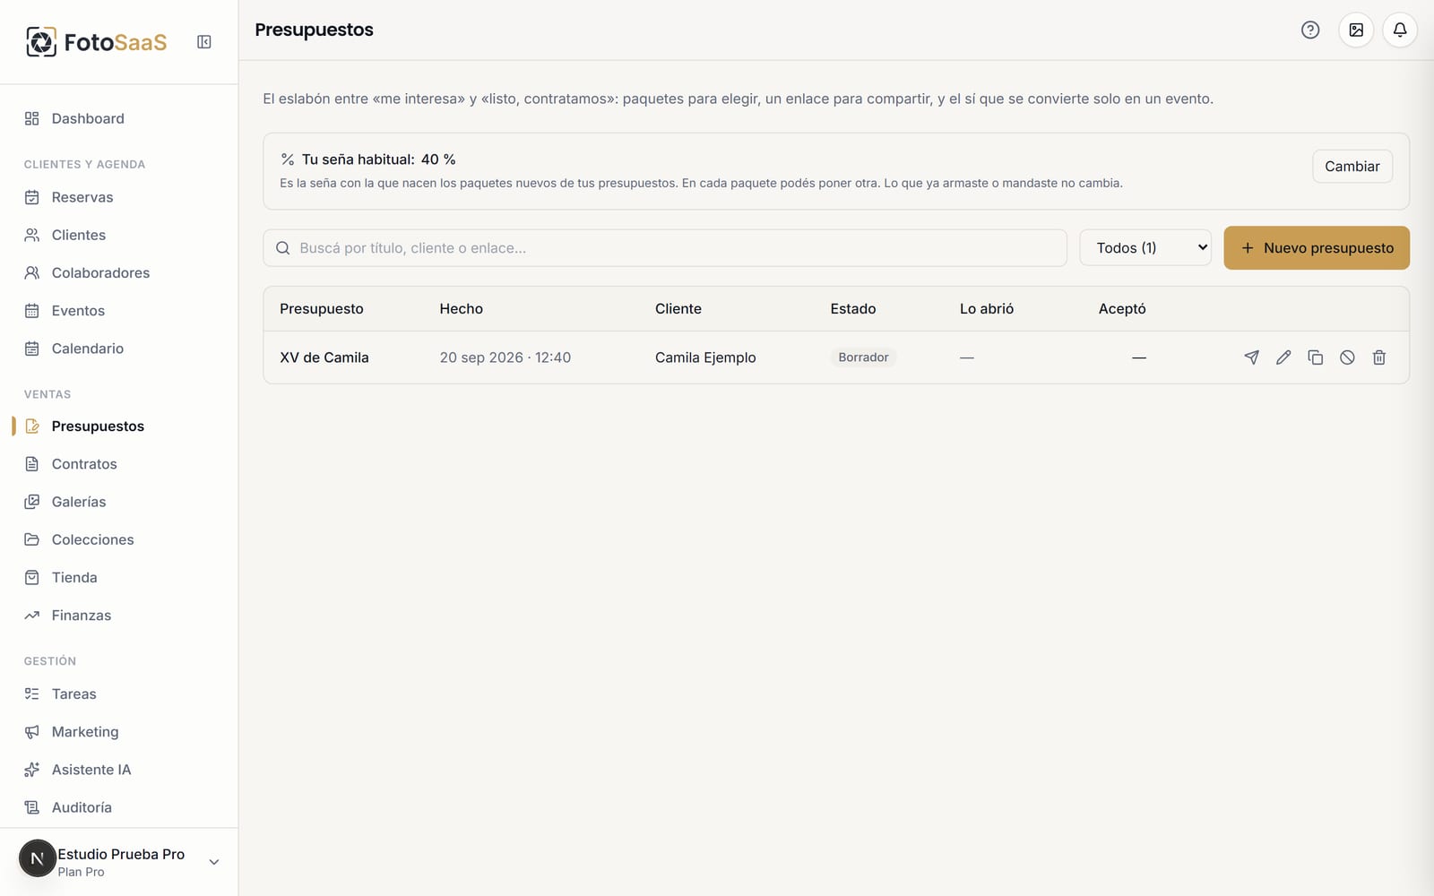The width and height of the screenshot is (1434, 896).
Task: Collapse the sidebar panel toggle
Action: tap(204, 42)
